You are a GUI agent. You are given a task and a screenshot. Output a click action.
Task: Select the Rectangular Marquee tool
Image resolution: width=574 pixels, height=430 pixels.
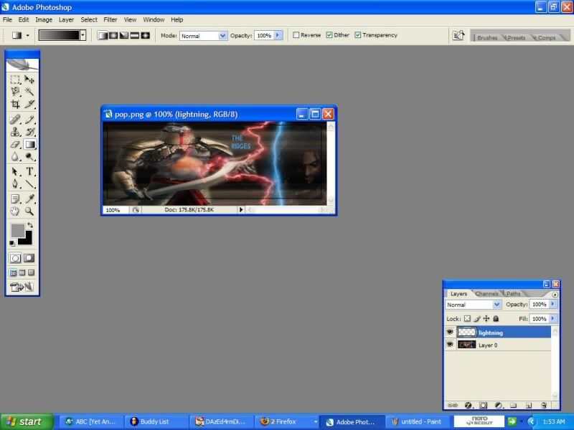(15, 80)
